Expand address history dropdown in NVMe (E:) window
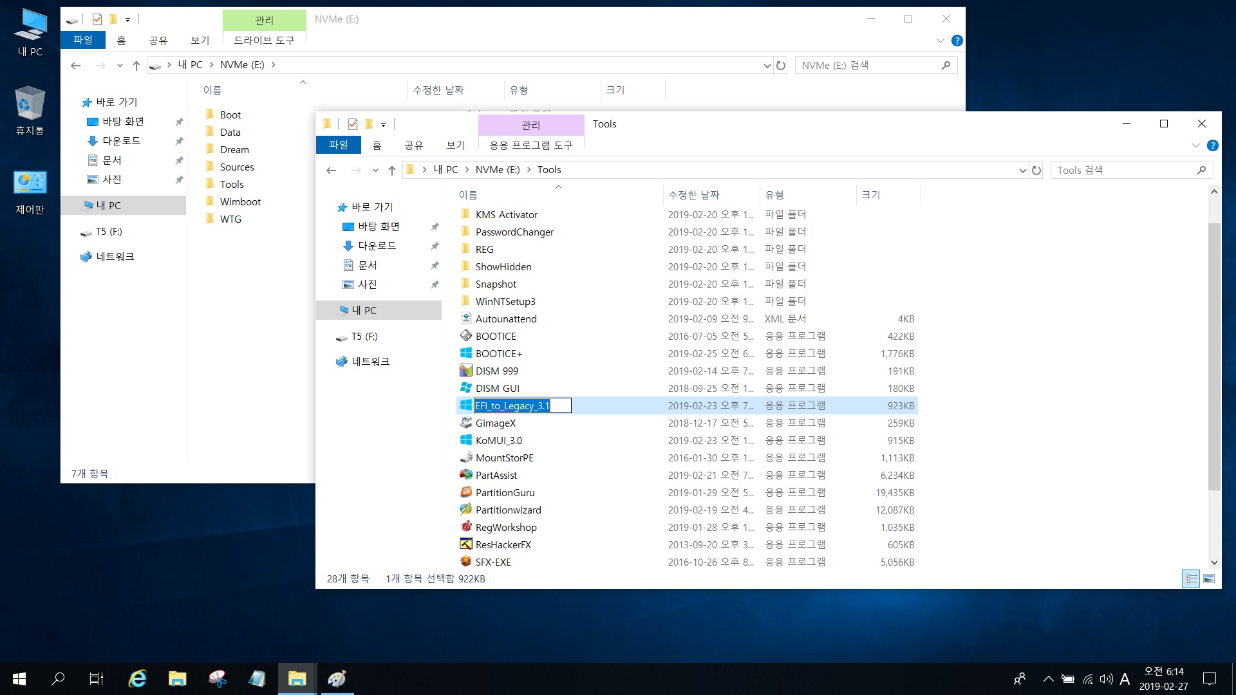Screen dimensions: 1236x695 [767, 65]
